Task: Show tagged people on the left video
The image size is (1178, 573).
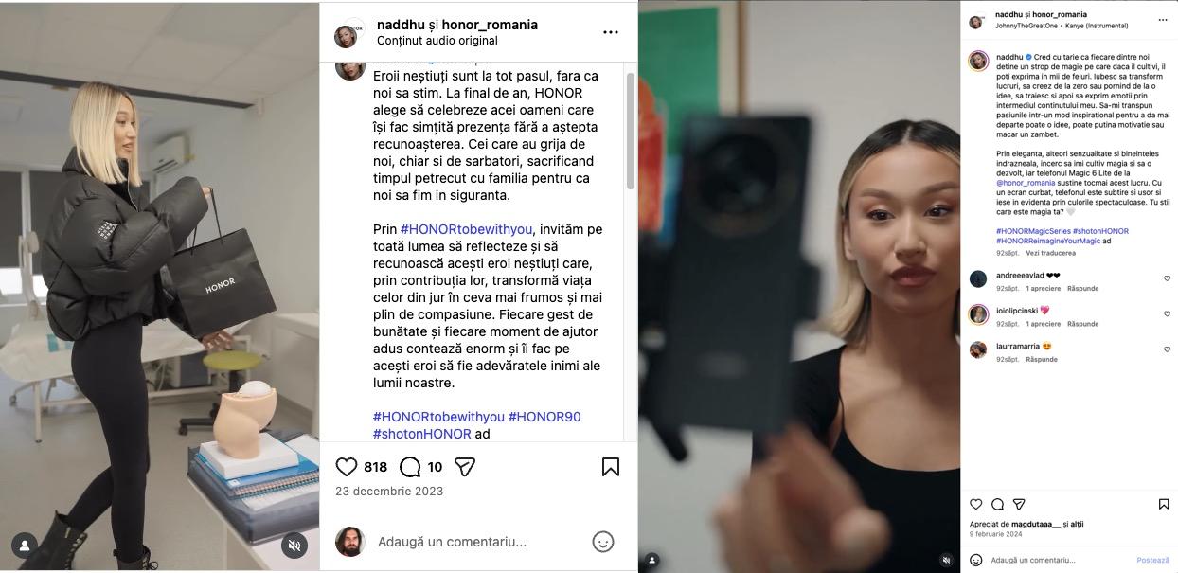Action: point(25,545)
